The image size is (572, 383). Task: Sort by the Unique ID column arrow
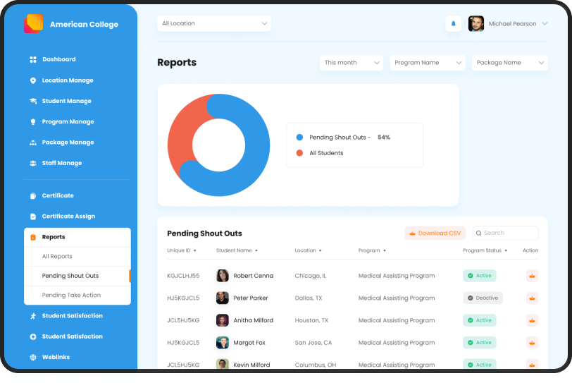point(195,251)
